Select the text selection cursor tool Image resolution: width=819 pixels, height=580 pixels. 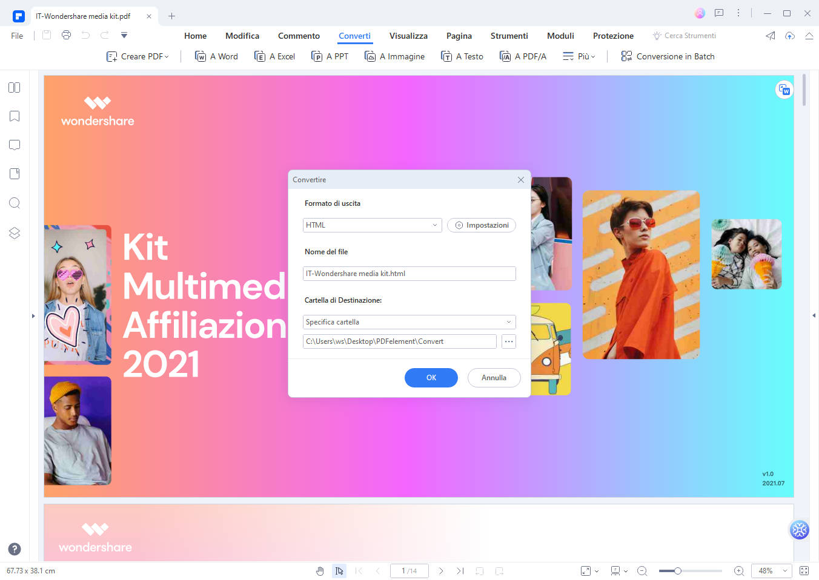click(x=339, y=571)
